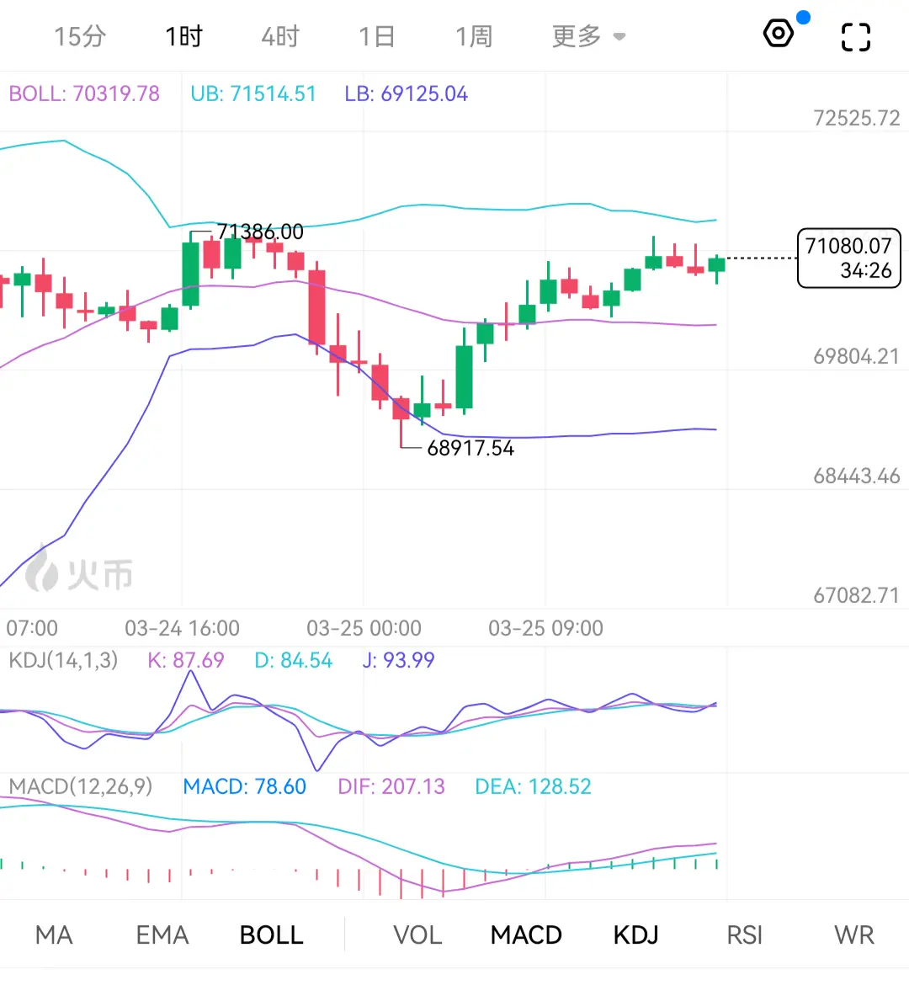Enable MA indicator overlay
909x985 pixels.
pos(54,935)
